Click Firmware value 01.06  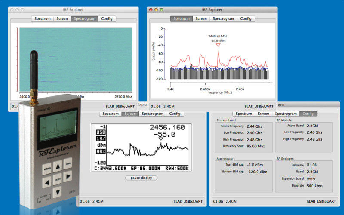312,165
